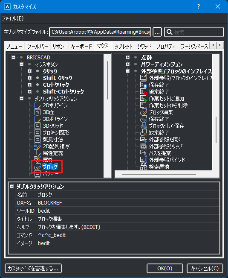228x278 pixels.
Task: Select the ブロック編集 pencil icon in the right panel
Action: (144, 112)
